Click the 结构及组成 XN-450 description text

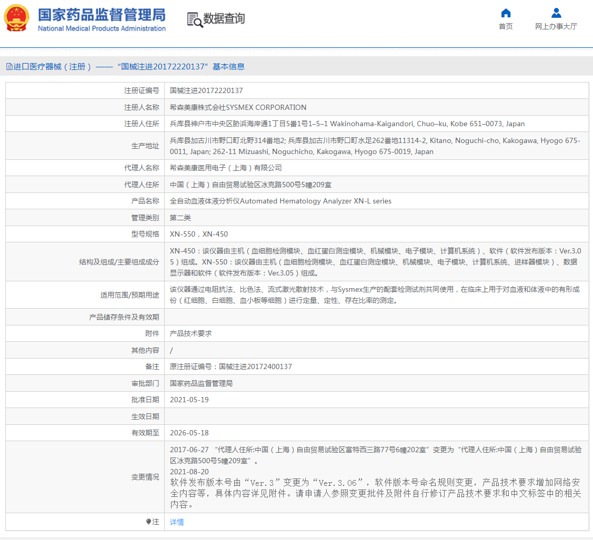point(376,262)
